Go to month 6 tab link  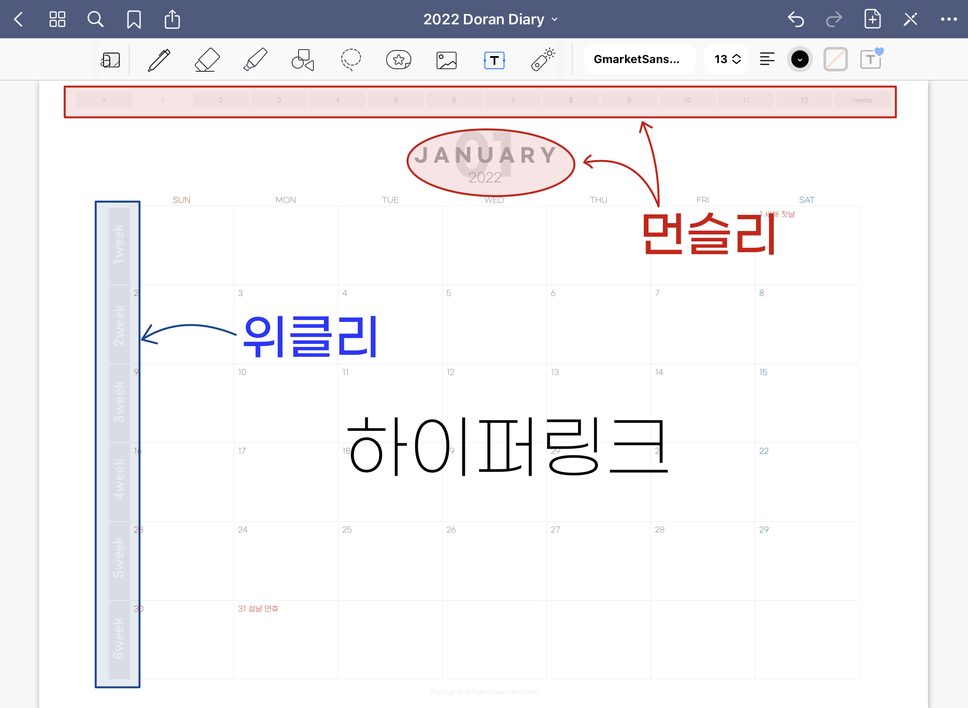(x=454, y=100)
